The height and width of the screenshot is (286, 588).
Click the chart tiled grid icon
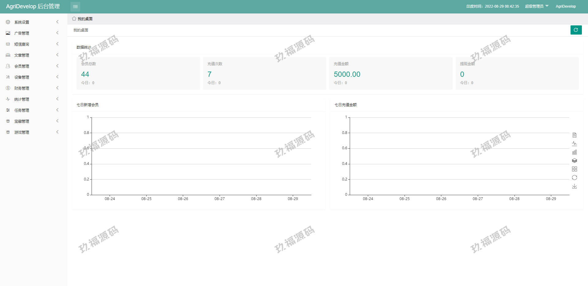(x=575, y=169)
